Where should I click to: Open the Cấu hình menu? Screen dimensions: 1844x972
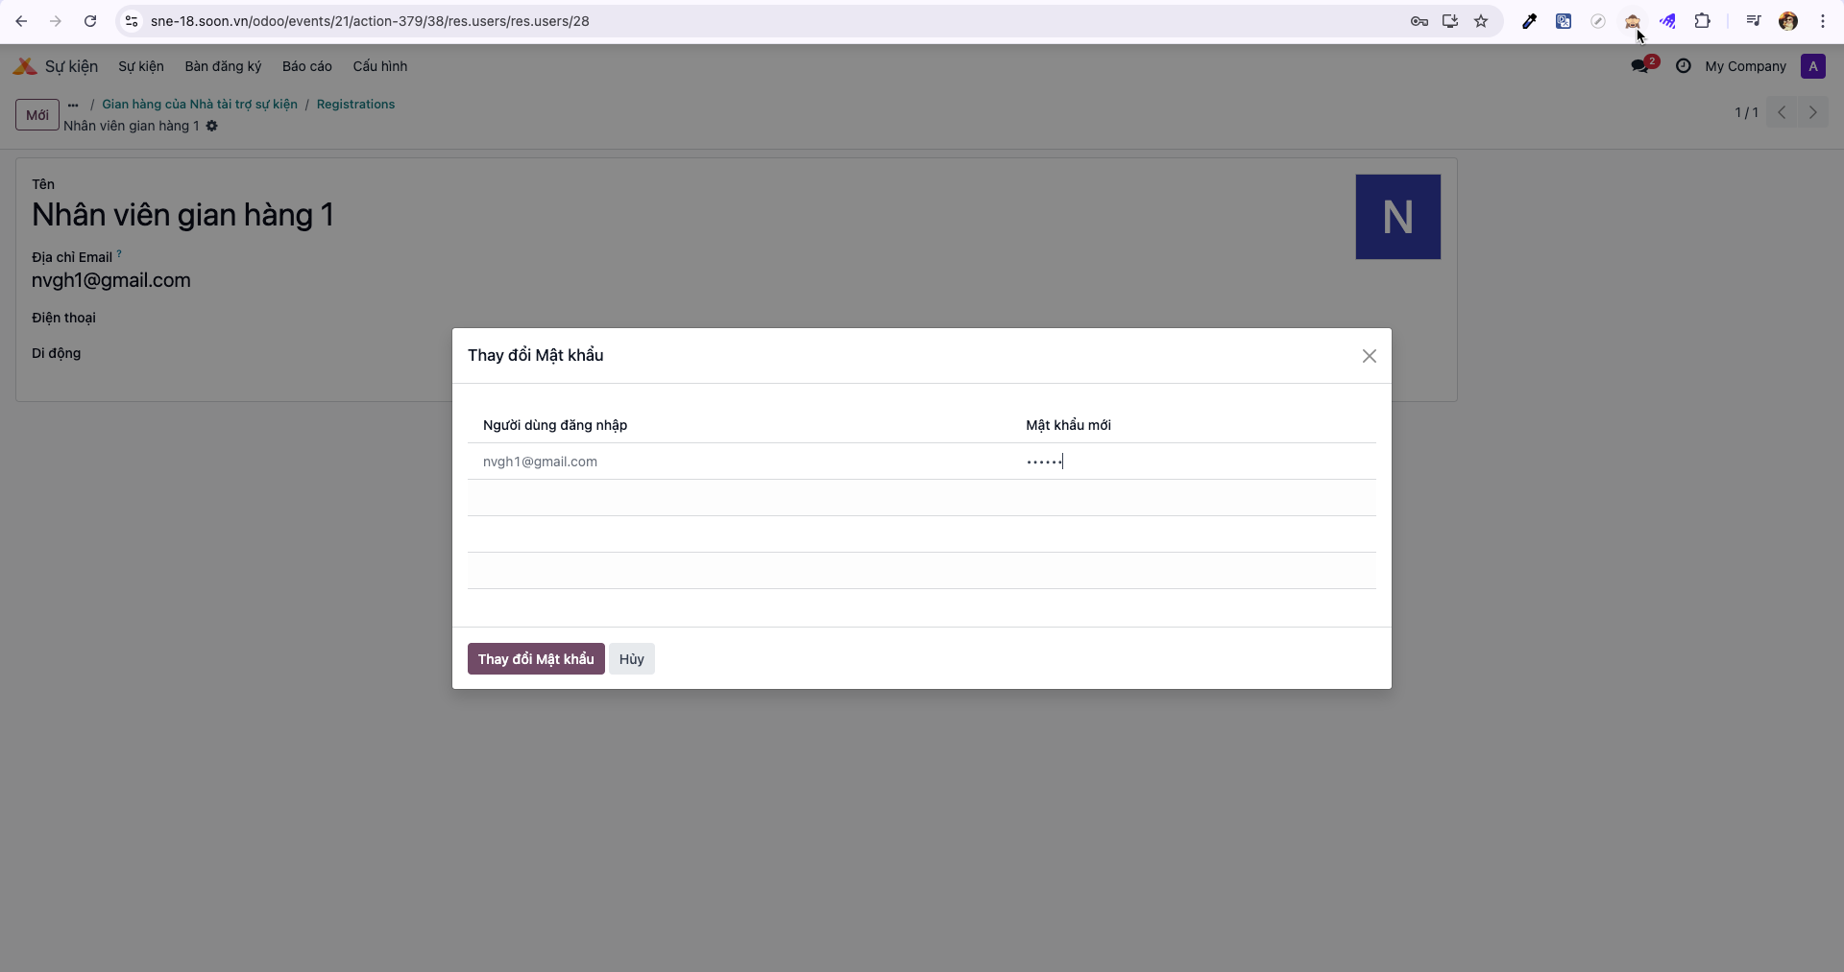click(x=380, y=66)
